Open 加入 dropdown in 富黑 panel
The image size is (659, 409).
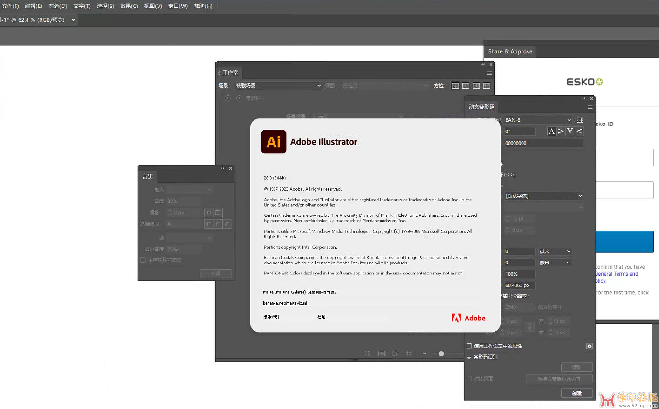190,190
